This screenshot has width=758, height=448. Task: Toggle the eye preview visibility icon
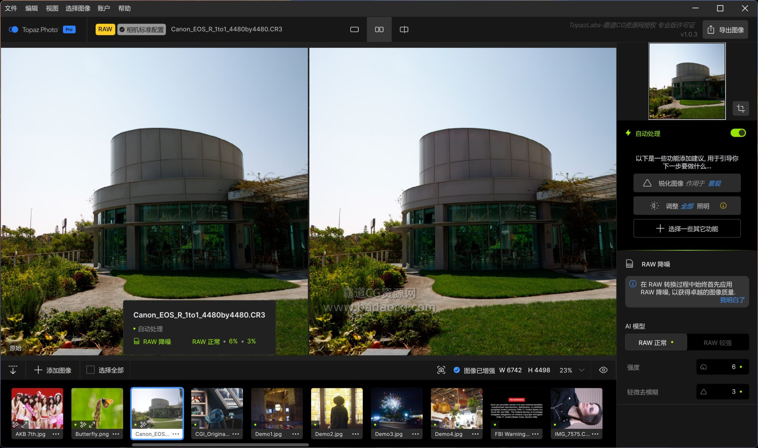[x=603, y=370]
